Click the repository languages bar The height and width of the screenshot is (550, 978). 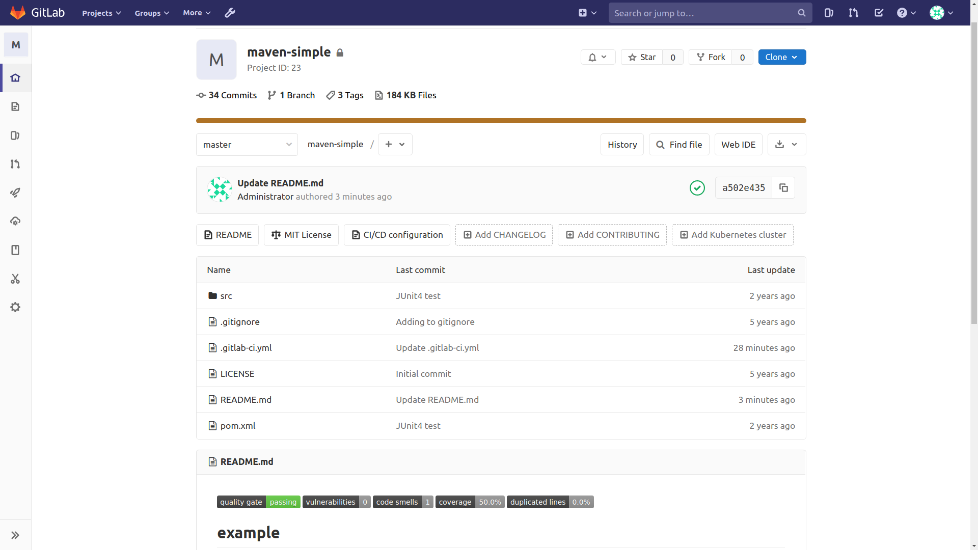501,121
